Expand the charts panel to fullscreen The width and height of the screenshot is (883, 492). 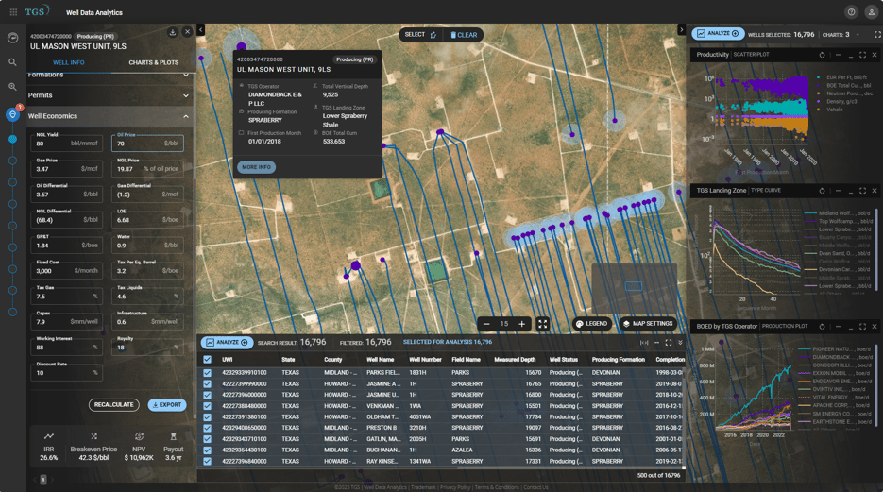tap(876, 34)
